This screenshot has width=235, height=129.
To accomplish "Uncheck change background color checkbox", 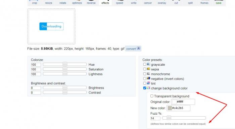I will (x=145, y=88).
